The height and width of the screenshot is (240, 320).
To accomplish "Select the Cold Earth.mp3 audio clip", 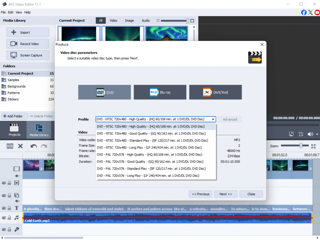I will pos(167,218).
